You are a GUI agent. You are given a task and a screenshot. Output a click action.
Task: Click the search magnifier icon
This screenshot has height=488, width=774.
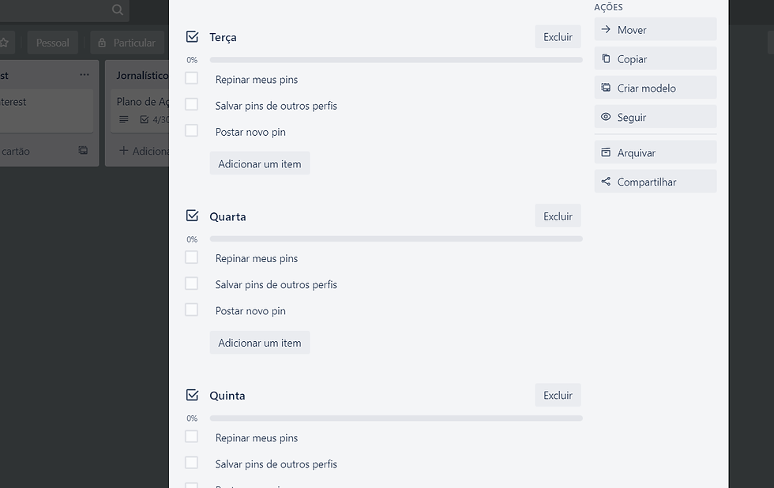click(x=118, y=10)
